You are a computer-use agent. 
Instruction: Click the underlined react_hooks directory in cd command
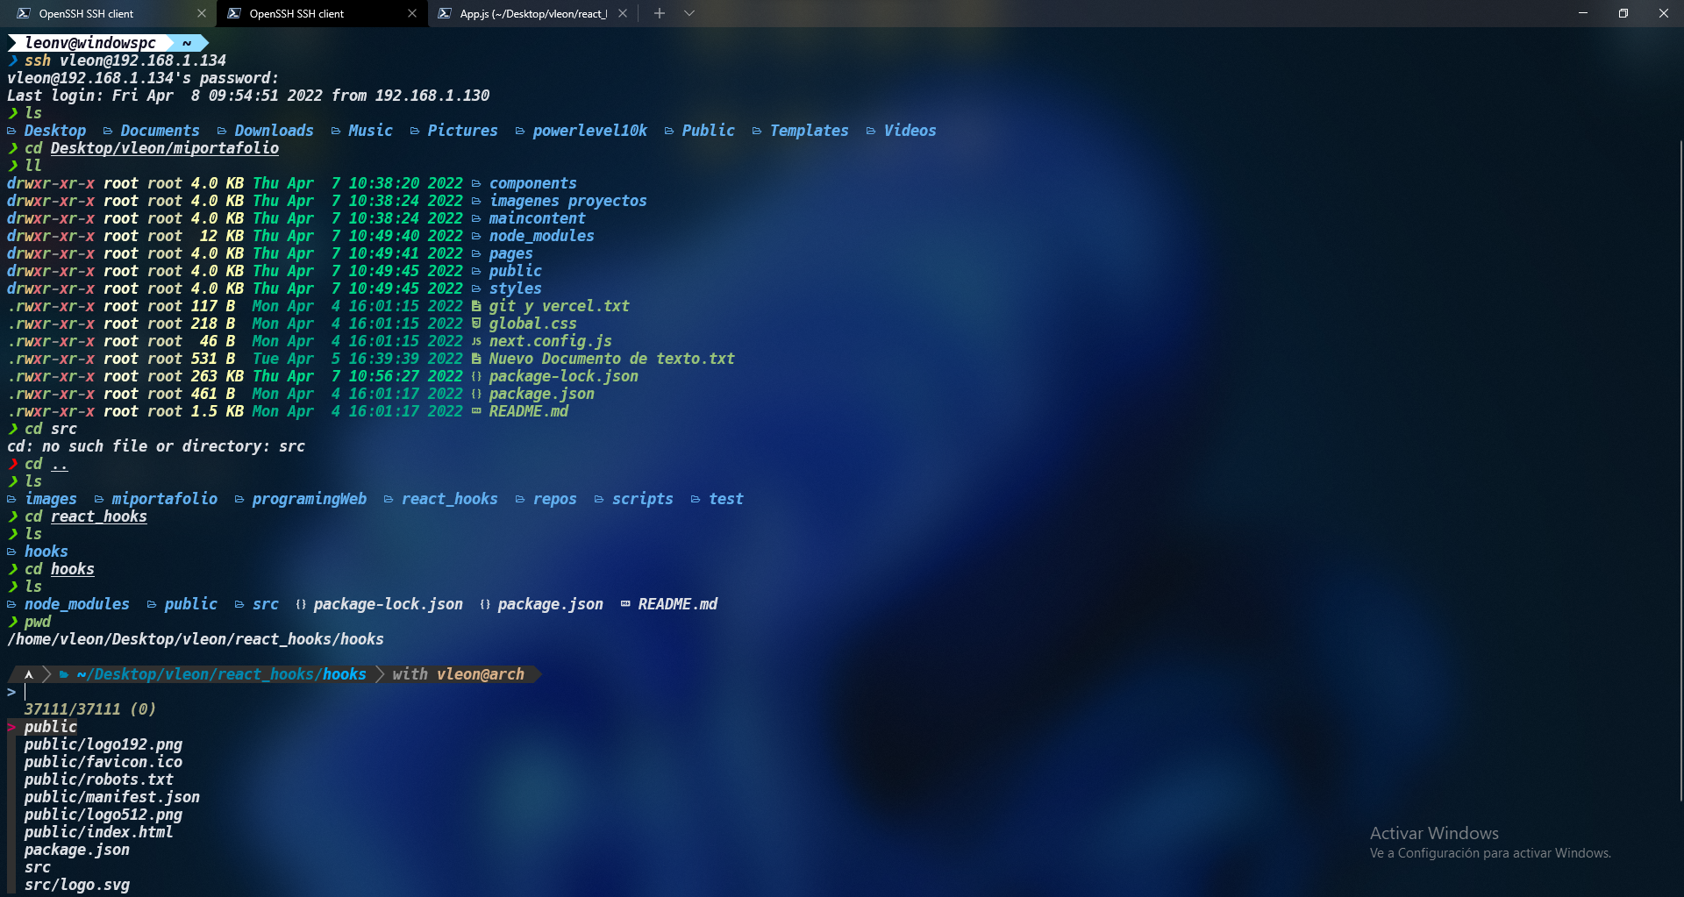[98, 516]
